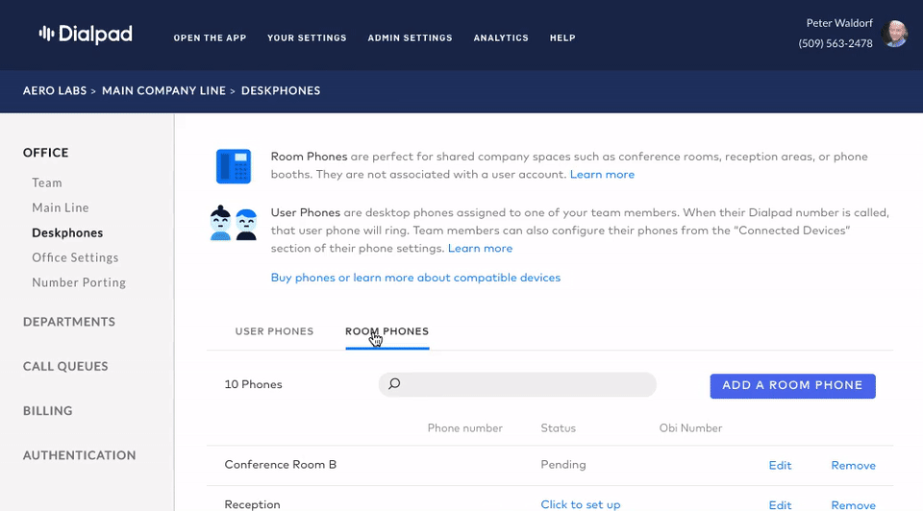Click Learn more link for User Phones
Viewport: 923px width, 511px height.
[x=481, y=248]
